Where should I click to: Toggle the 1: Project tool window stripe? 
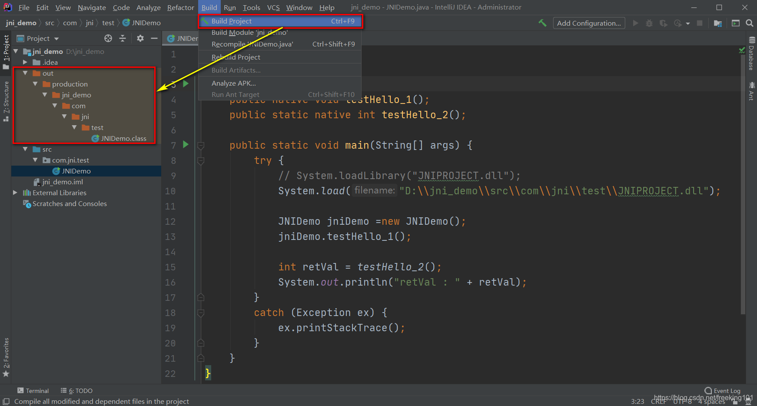coord(6,52)
